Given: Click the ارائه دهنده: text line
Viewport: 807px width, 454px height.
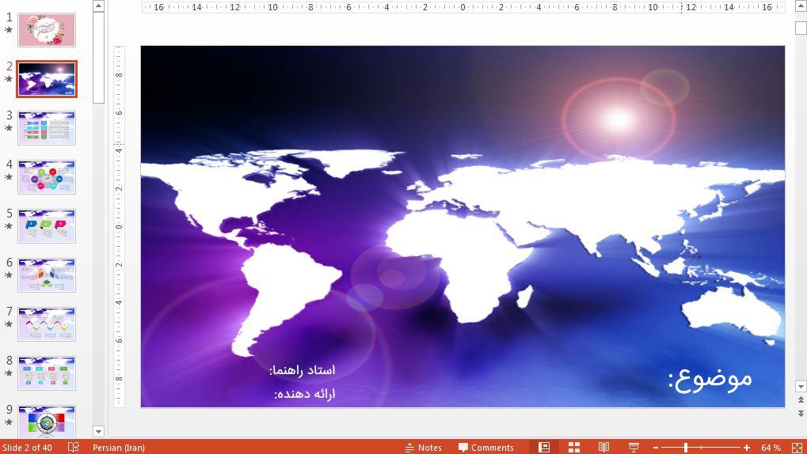Looking at the screenshot, I should [x=305, y=394].
